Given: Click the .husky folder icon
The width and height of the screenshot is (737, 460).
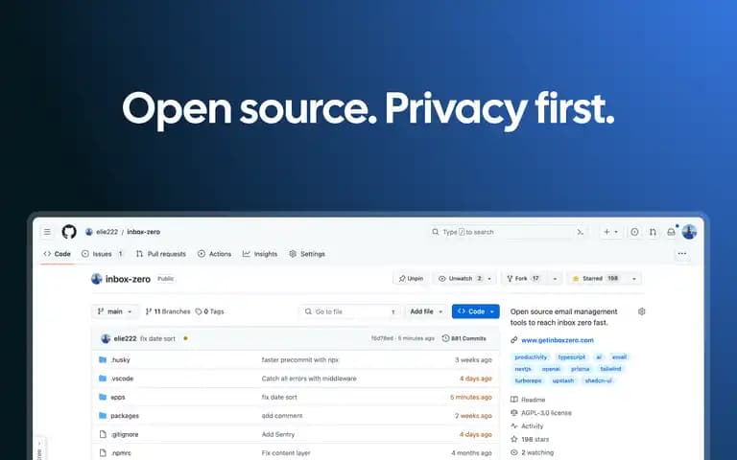Looking at the screenshot, I should coord(103,359).
